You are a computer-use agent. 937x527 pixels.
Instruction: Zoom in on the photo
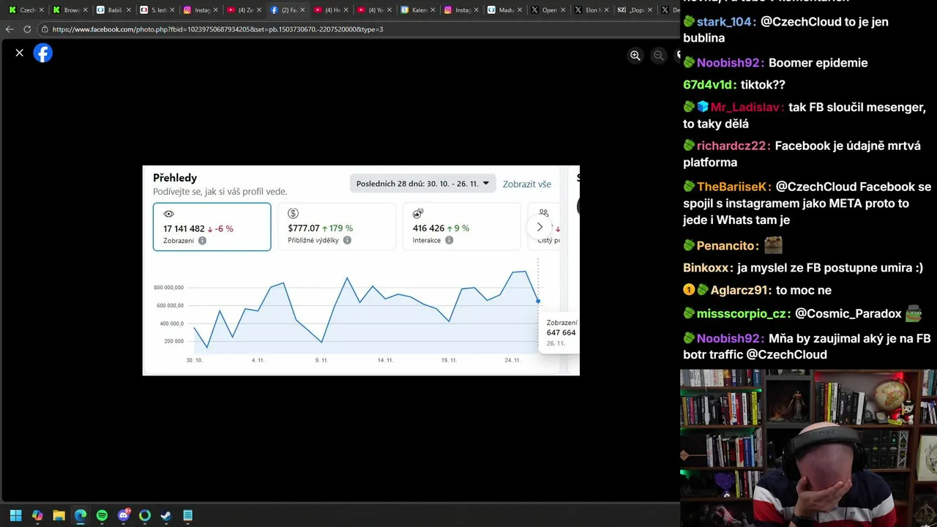(635, 56)
